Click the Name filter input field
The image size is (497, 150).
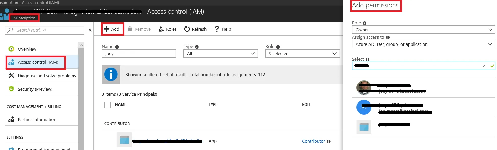(x=139, y=53)
